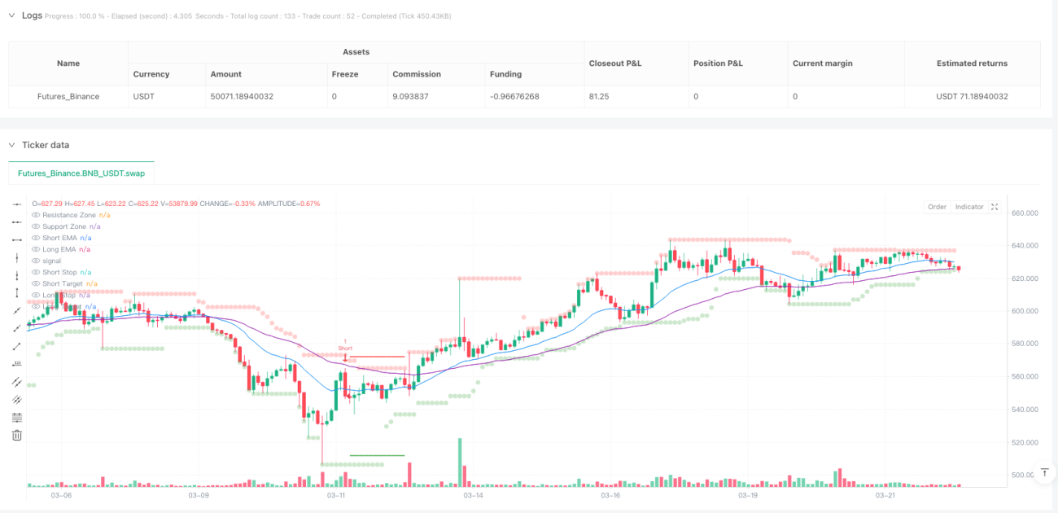
Task: Open the Indicator button on chart
Action: click(x=968, y=207)
